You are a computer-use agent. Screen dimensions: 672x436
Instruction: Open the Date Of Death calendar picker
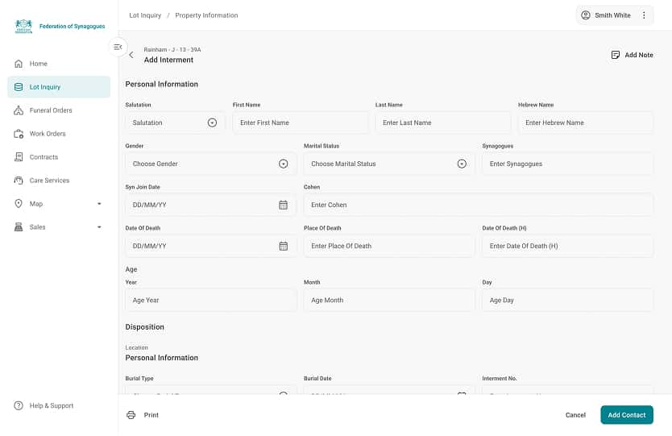click(283, 246)
